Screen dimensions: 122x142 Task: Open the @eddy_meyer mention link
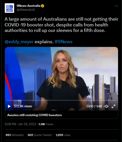coord(19,42)
